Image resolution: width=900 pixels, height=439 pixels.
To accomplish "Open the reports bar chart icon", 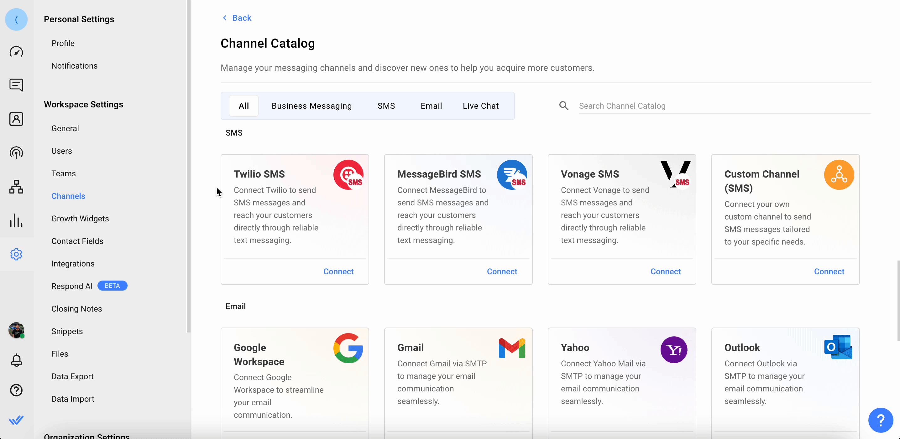I will (16, 220).
